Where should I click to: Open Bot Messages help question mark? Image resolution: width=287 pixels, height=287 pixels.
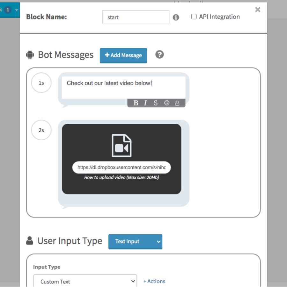160,55
